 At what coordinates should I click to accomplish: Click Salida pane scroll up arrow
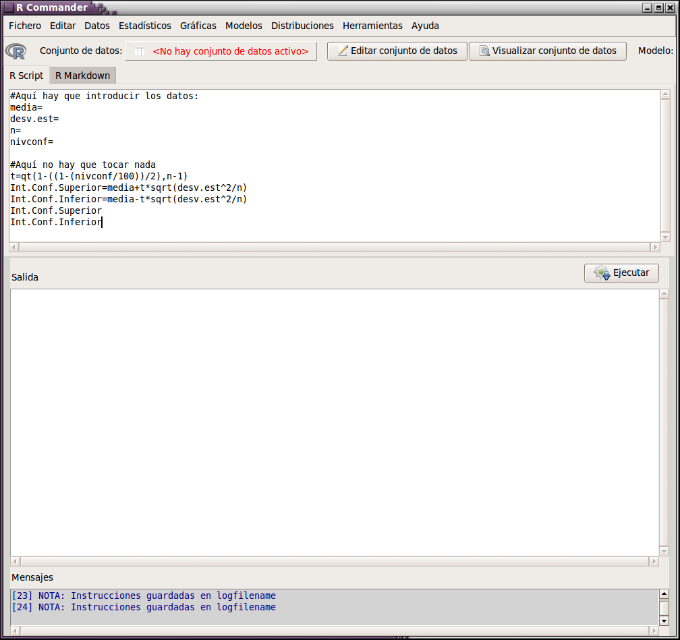click(x=664, y=295)
